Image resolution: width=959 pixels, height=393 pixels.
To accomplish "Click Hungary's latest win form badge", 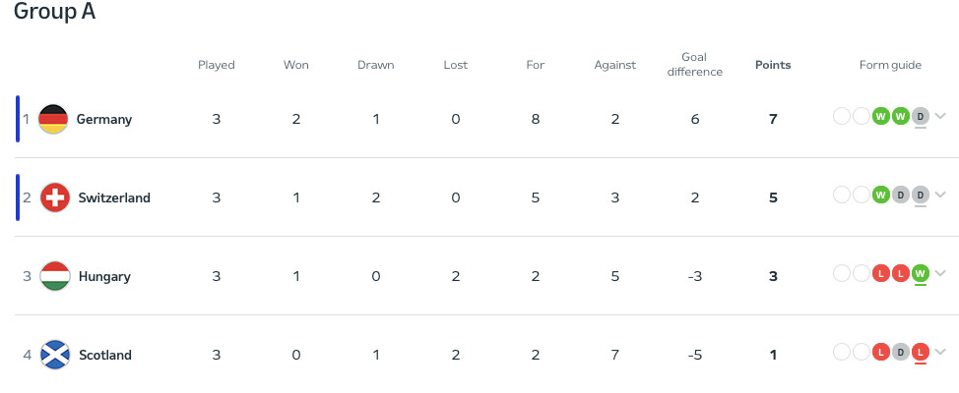I will pos(920,274).
